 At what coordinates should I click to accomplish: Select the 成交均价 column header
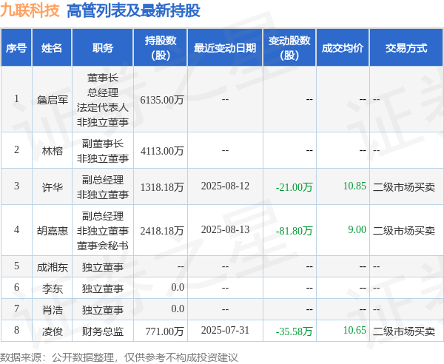click(343, 47)
